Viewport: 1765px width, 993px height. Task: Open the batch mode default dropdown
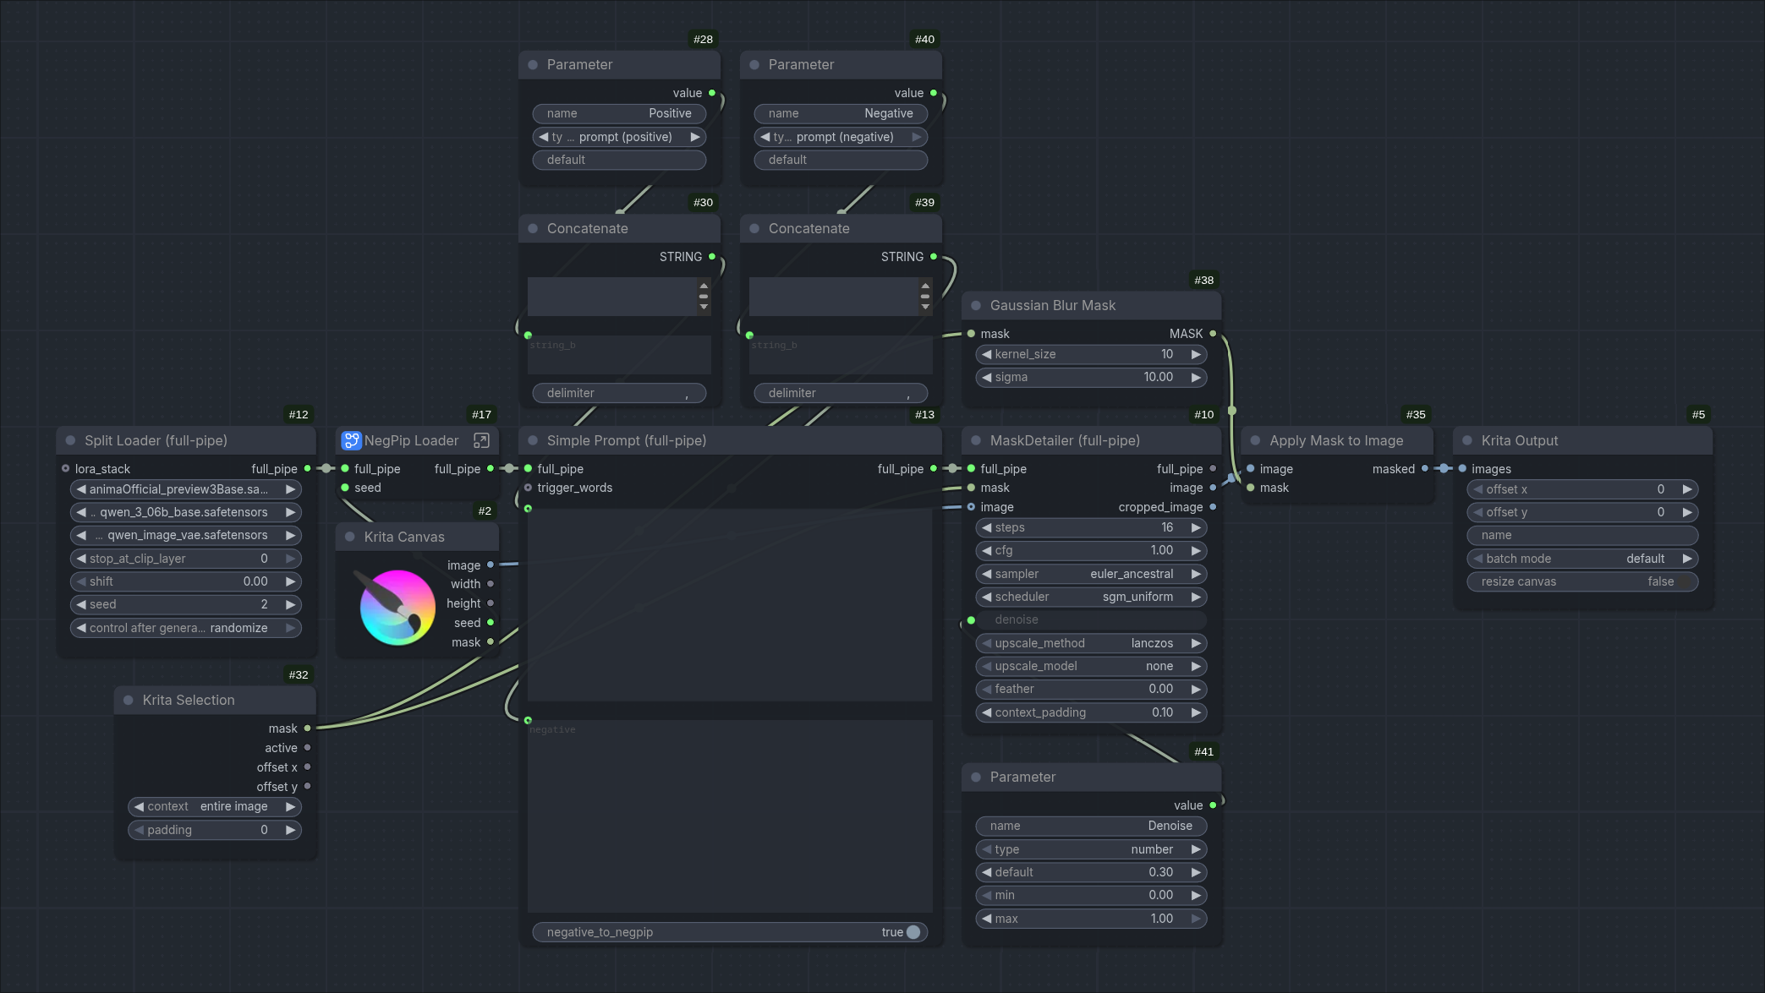(x=1581, y=559)
